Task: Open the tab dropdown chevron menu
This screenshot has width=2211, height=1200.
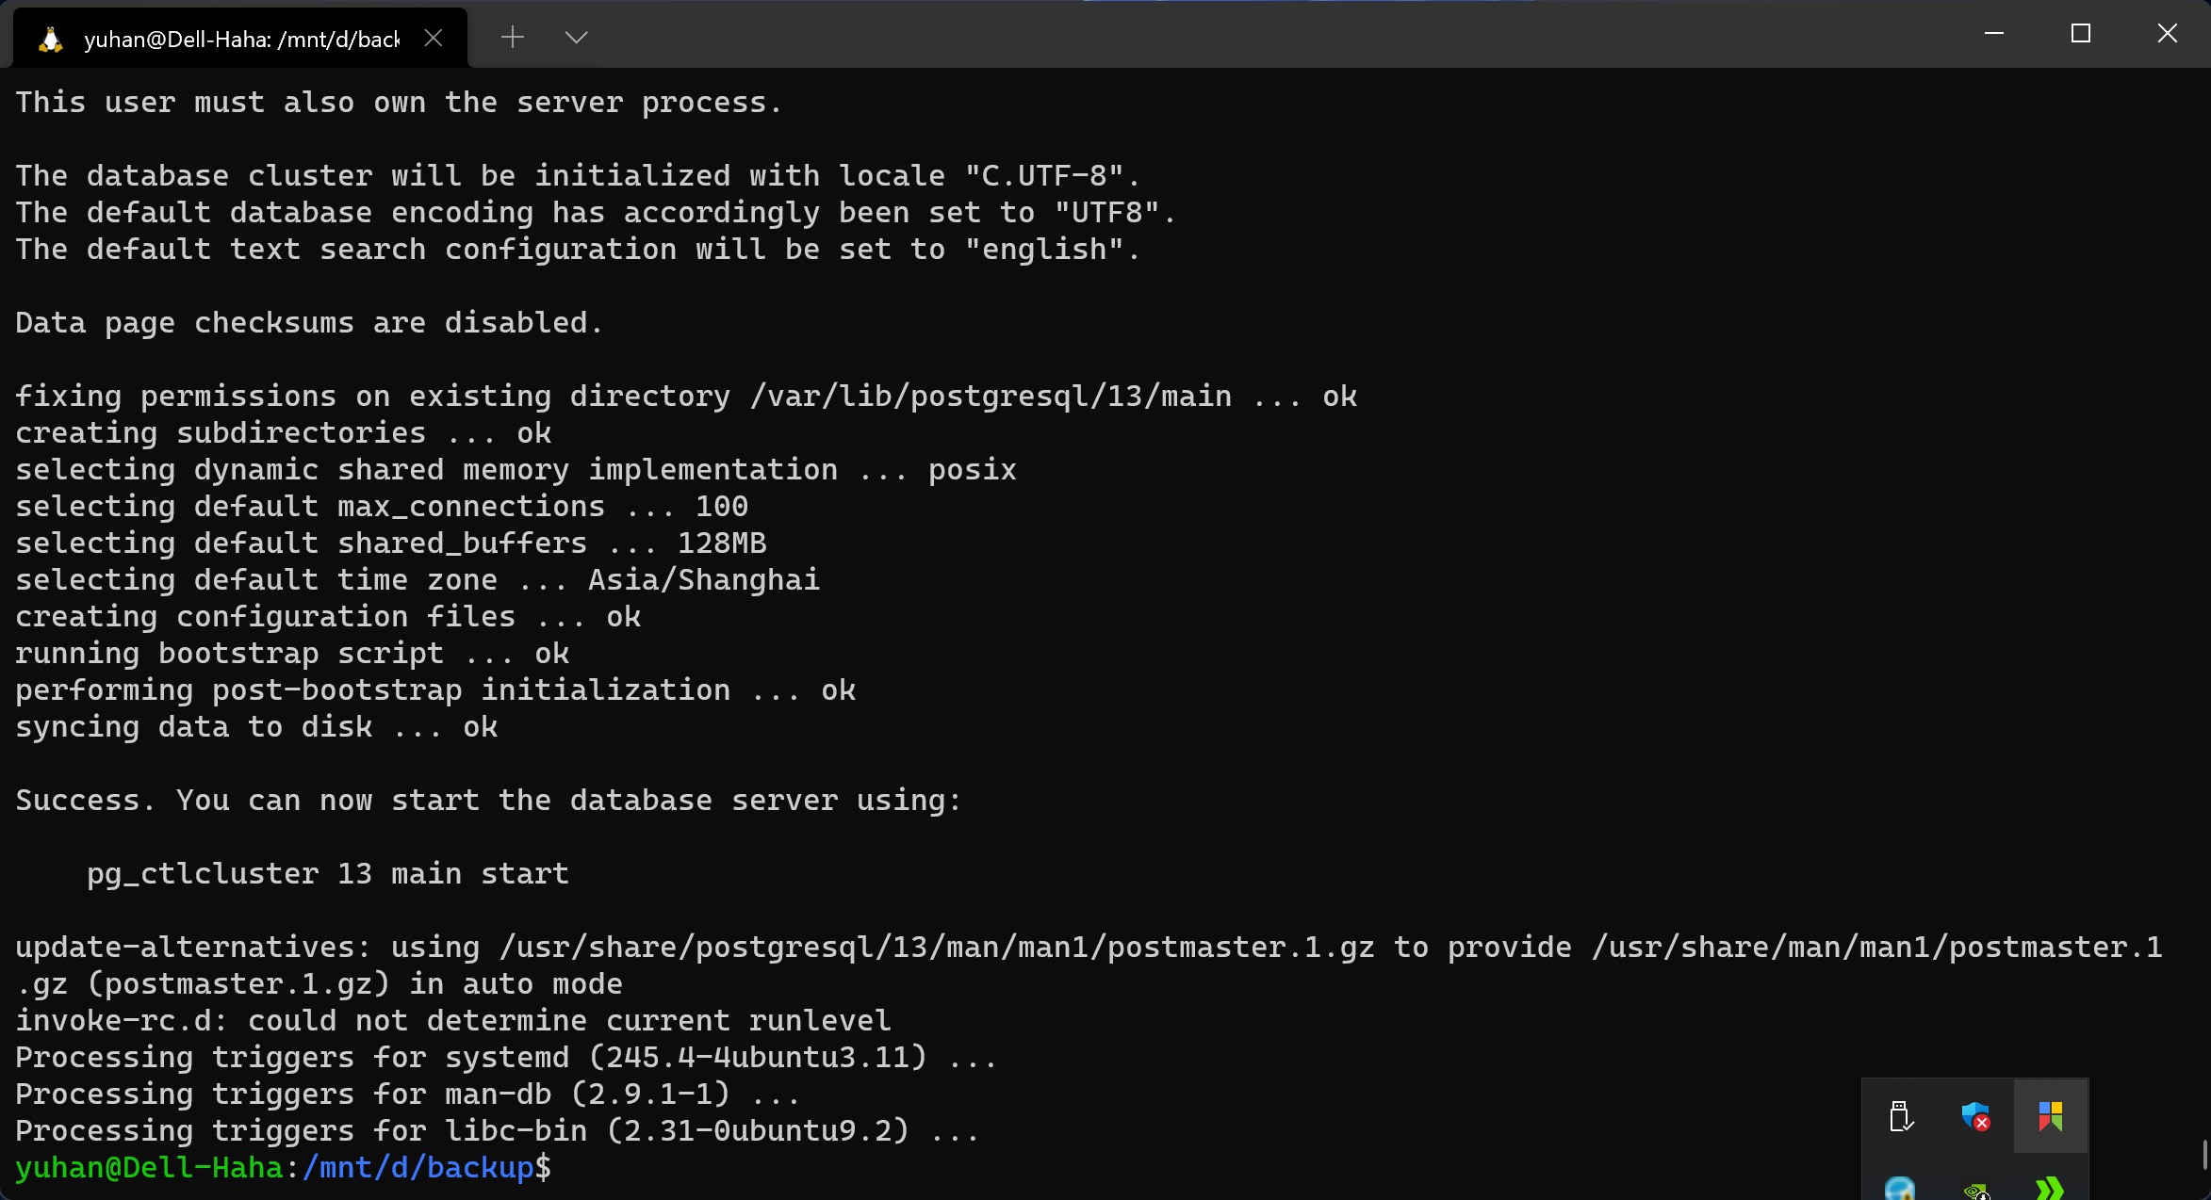Action: [x=576, y=38]
